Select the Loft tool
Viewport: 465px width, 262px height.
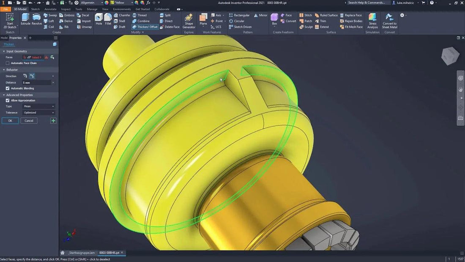[50, 21]
